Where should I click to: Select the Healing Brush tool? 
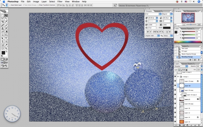point(2,25)
